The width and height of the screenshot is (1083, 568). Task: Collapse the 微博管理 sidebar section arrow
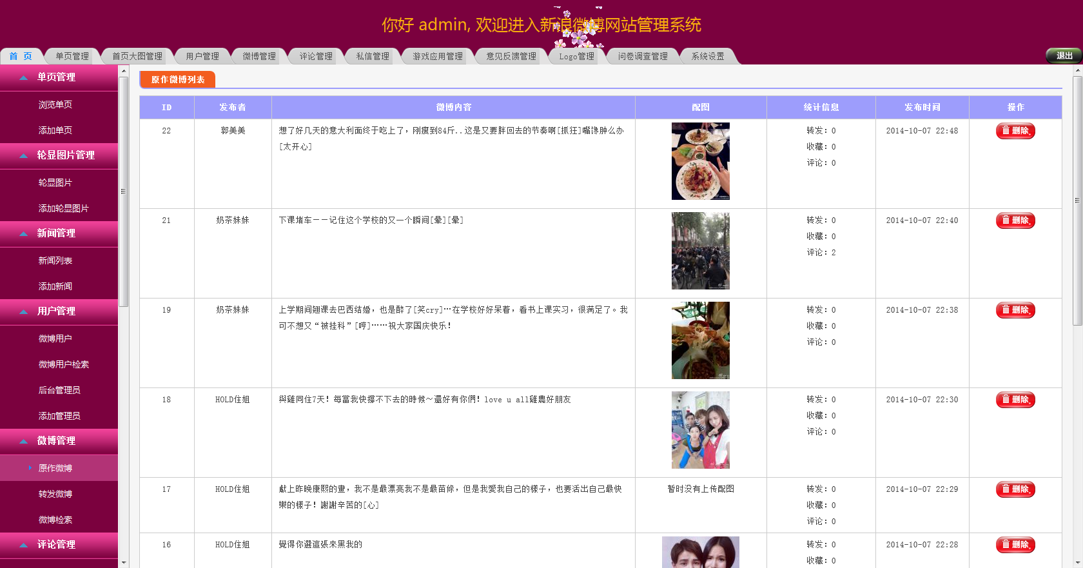pyautogui.click(x=24, y=442)
